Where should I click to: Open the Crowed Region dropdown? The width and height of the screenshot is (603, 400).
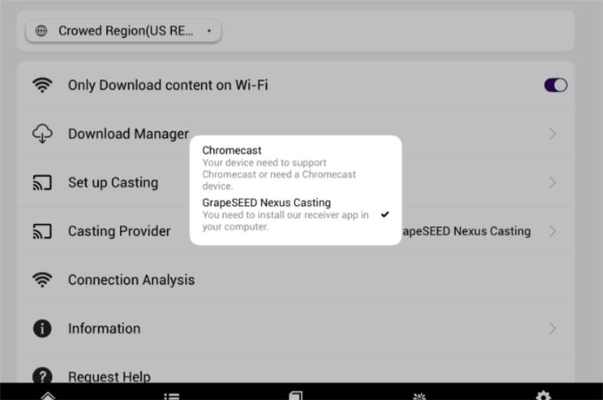[x=123, y=31]
